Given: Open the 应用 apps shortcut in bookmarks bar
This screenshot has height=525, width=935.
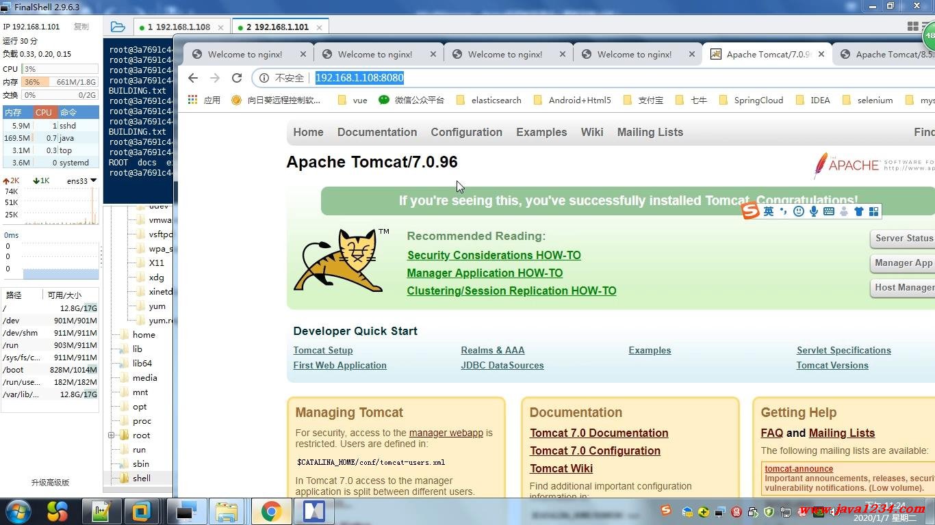Looking at the screenshot, I should coord(204,100).
